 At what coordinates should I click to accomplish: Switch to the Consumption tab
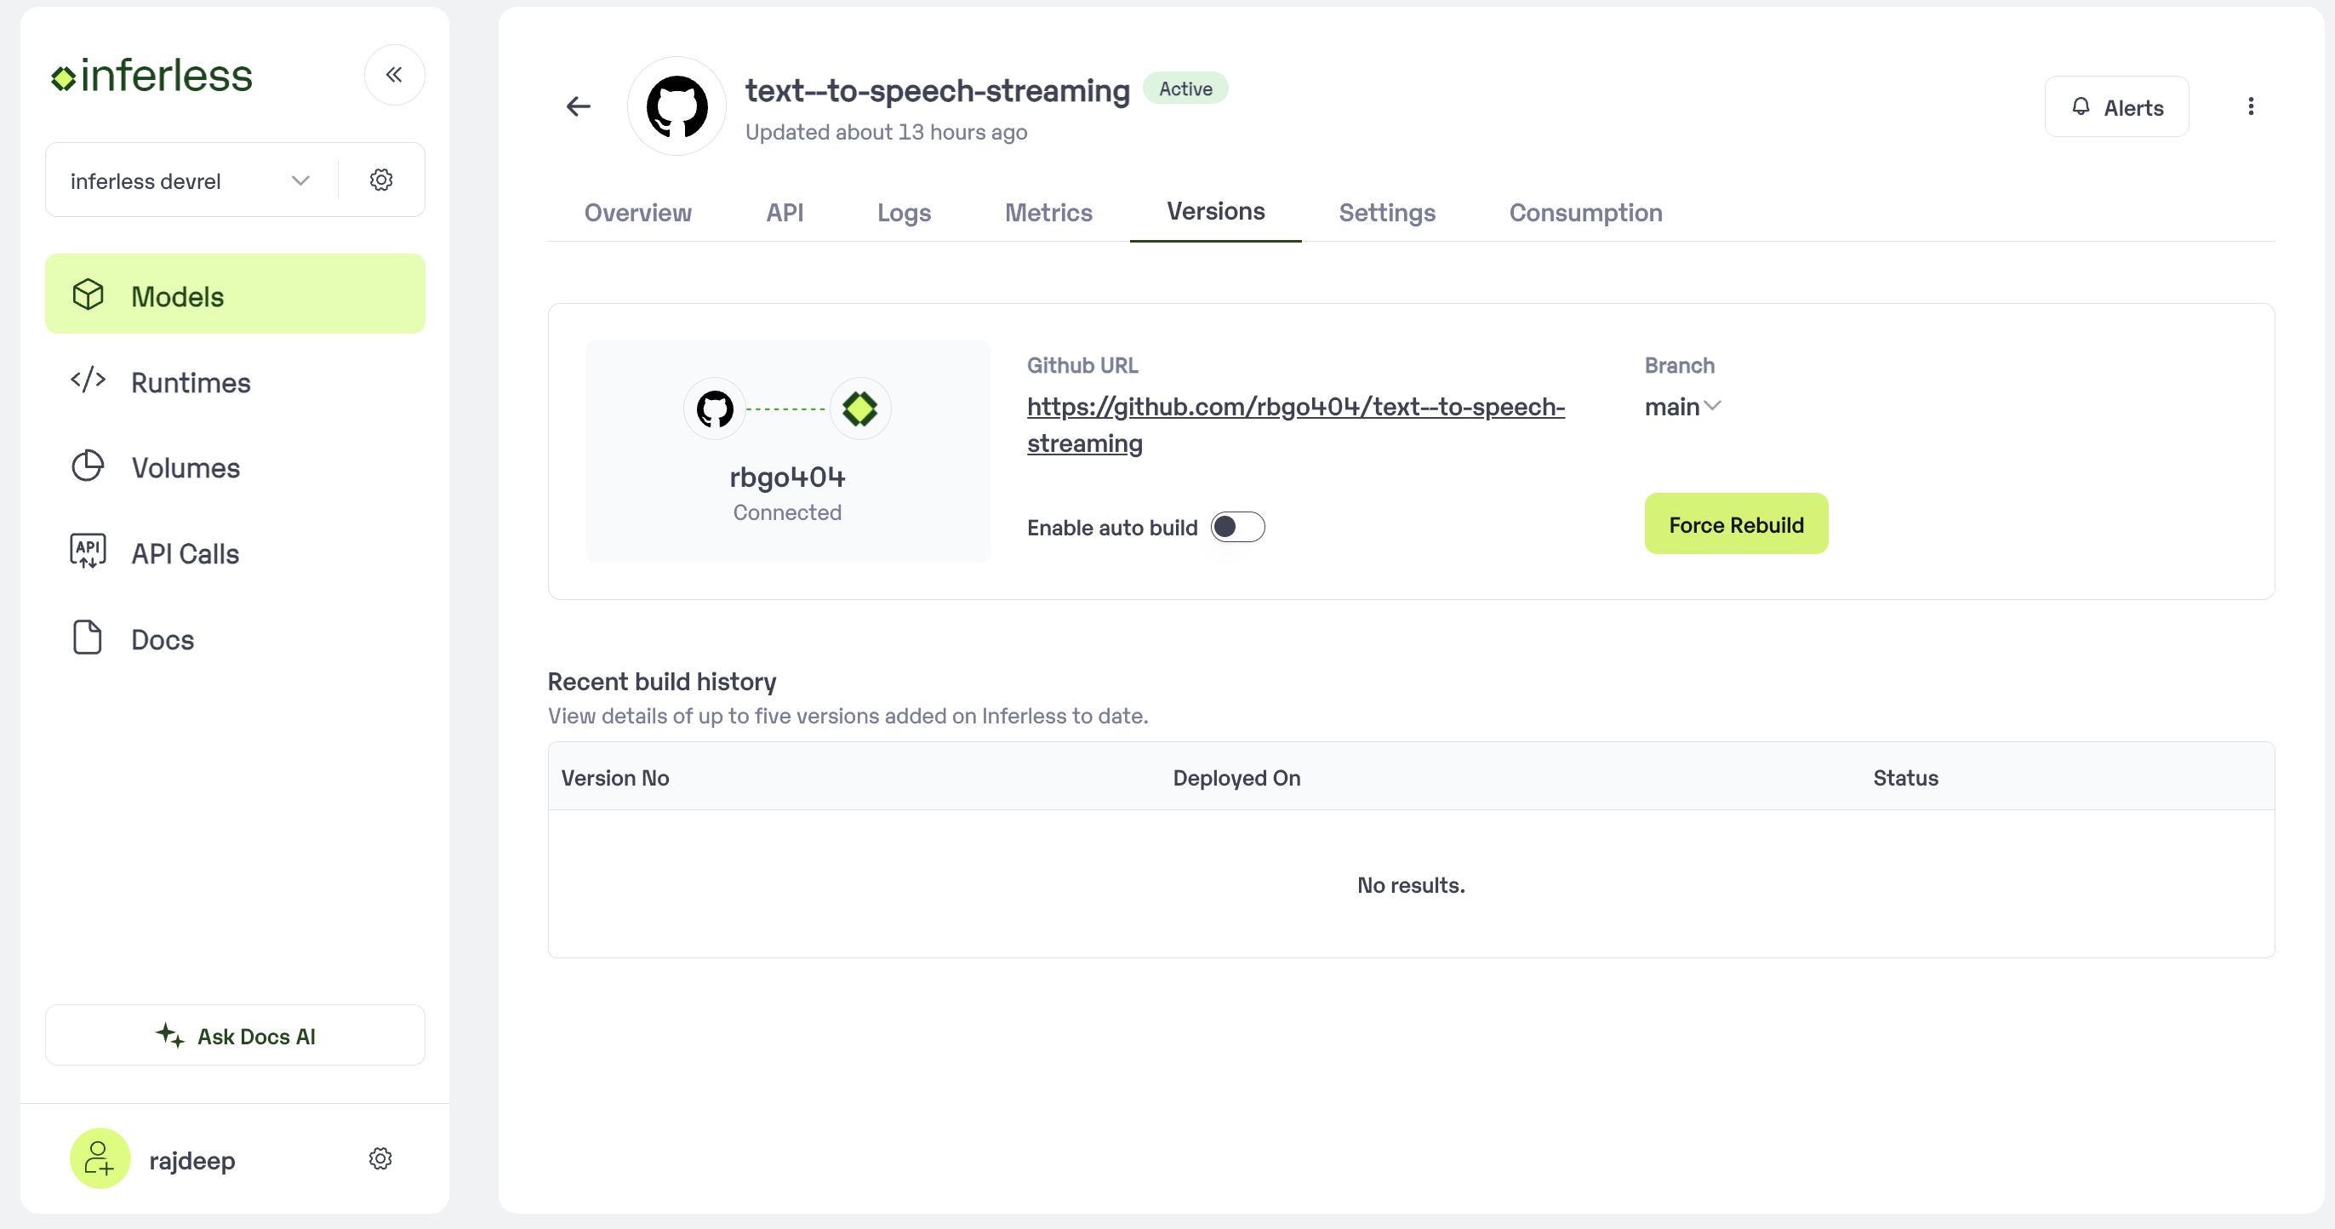pos(1584,212)
